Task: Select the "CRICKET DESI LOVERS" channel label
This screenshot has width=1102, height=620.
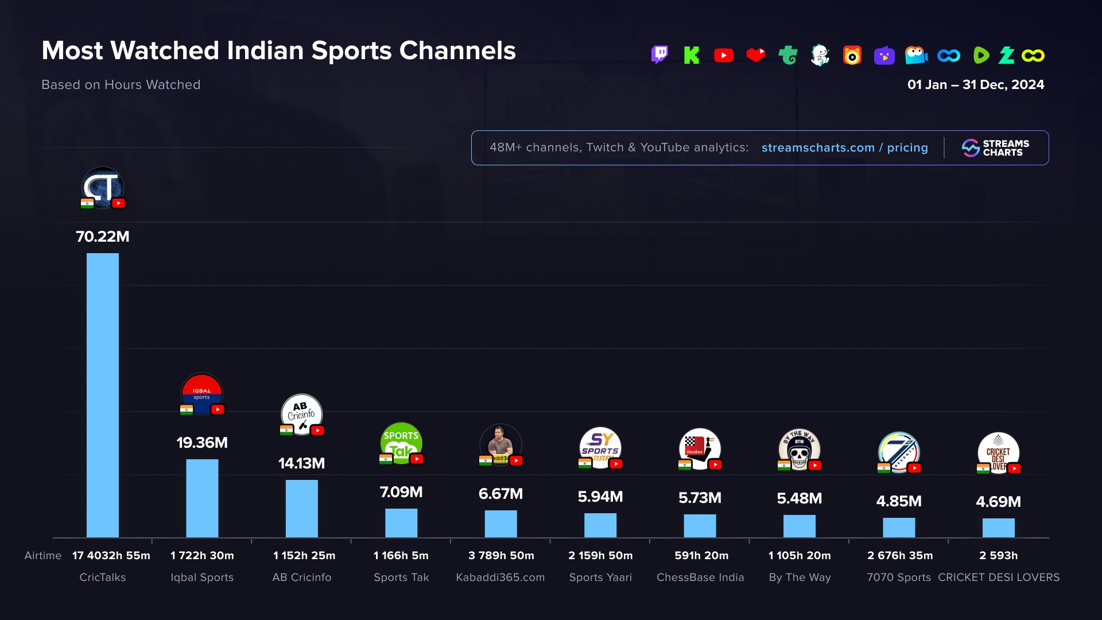Action: point(999,578)
